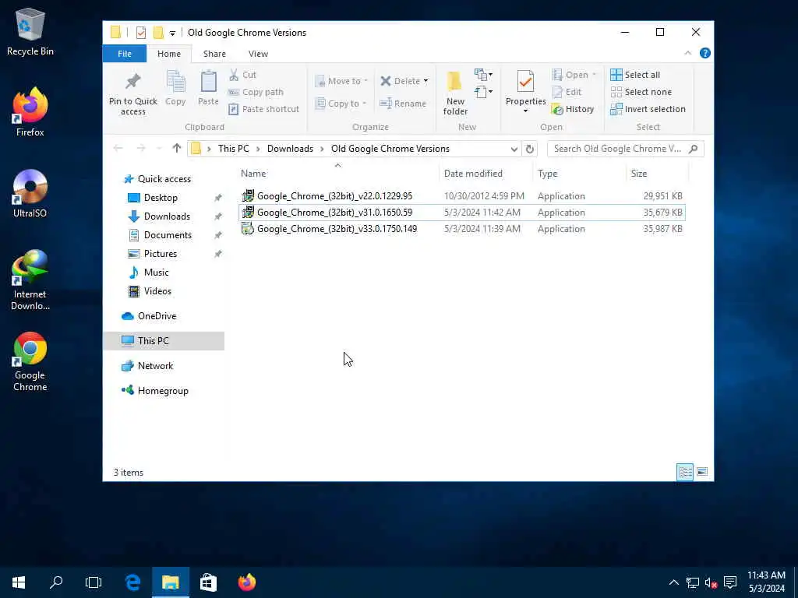Image resolution: width=798 pixels, height=598 pixels.
Task: Select Google_Chrome_(32bit)_v31.0.1650.59 file
Action: pos(462,213)
